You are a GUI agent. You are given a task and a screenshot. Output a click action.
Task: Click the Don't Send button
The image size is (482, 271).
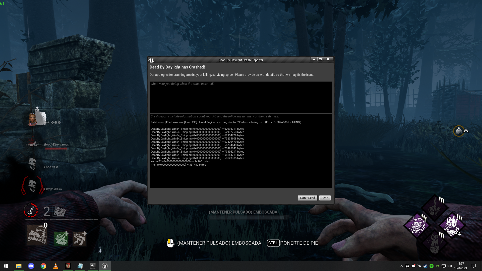307,198
